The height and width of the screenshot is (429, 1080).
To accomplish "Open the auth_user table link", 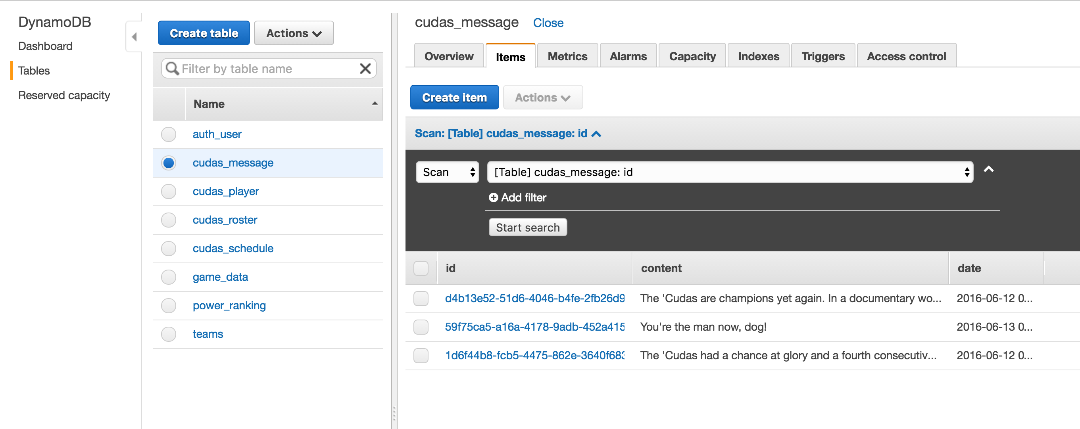I will pos(217,134).
